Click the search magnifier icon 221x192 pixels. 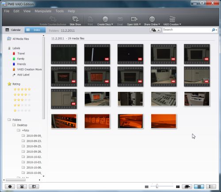click(213, 30)
